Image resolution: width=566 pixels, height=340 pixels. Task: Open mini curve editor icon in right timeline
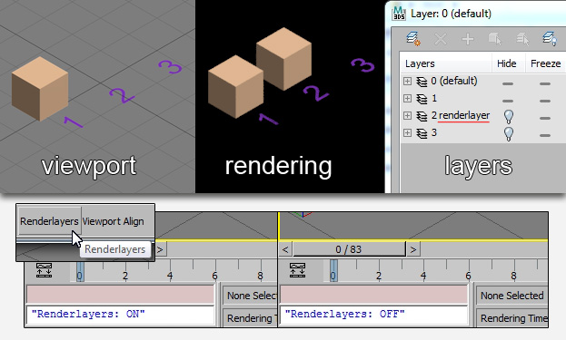pos(297,270)
